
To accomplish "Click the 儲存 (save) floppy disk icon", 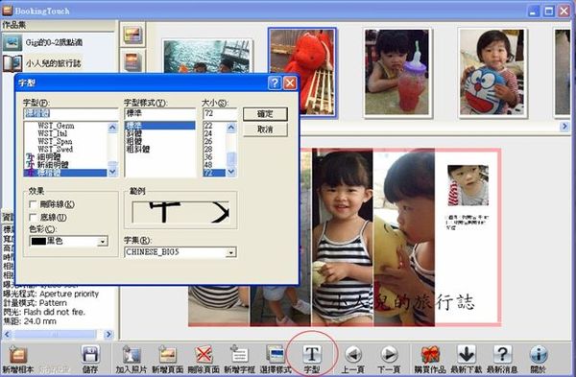I will point(90,355).
